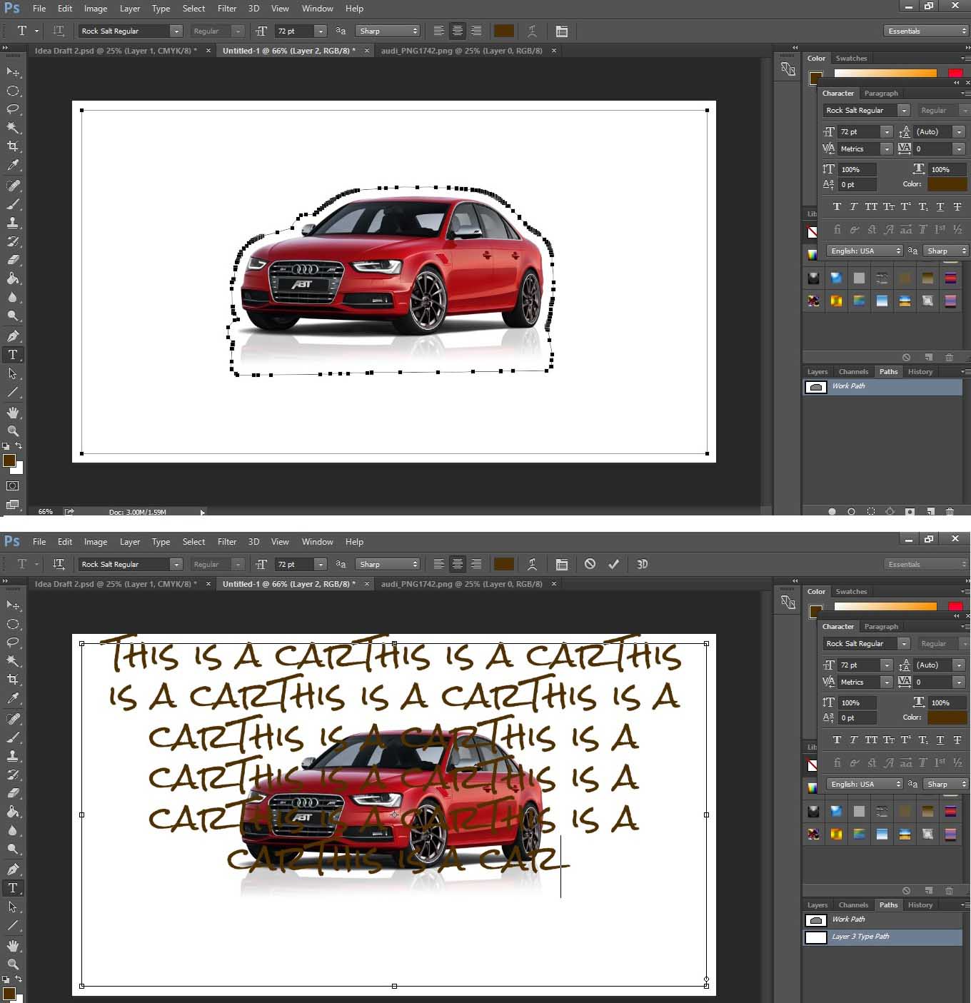Commit the text edit with the checkmark
Screen dimensions: 971x1003
coord(613,564)
